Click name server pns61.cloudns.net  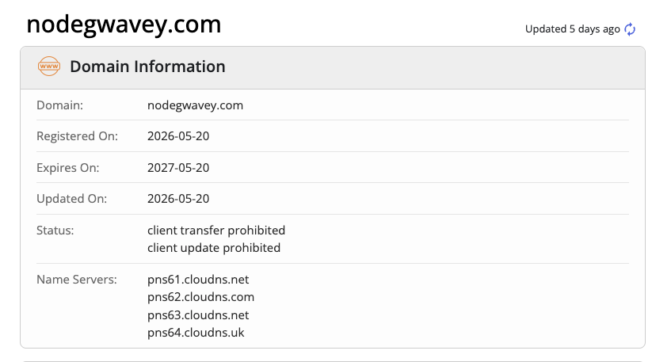pos(198,280)
